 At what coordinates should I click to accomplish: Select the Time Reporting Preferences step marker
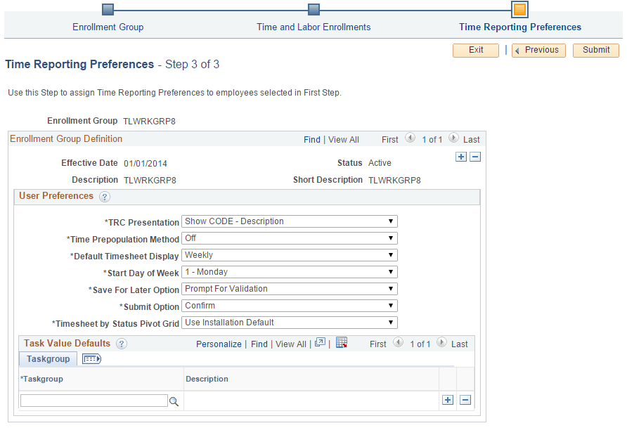[x=519, y=10]
